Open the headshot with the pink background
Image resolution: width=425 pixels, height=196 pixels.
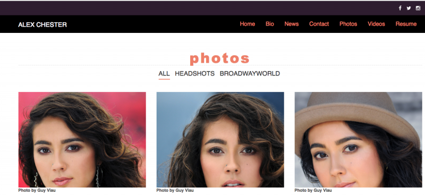(82, 140)
